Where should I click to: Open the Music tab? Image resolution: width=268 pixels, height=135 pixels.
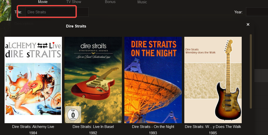(142, 2)
